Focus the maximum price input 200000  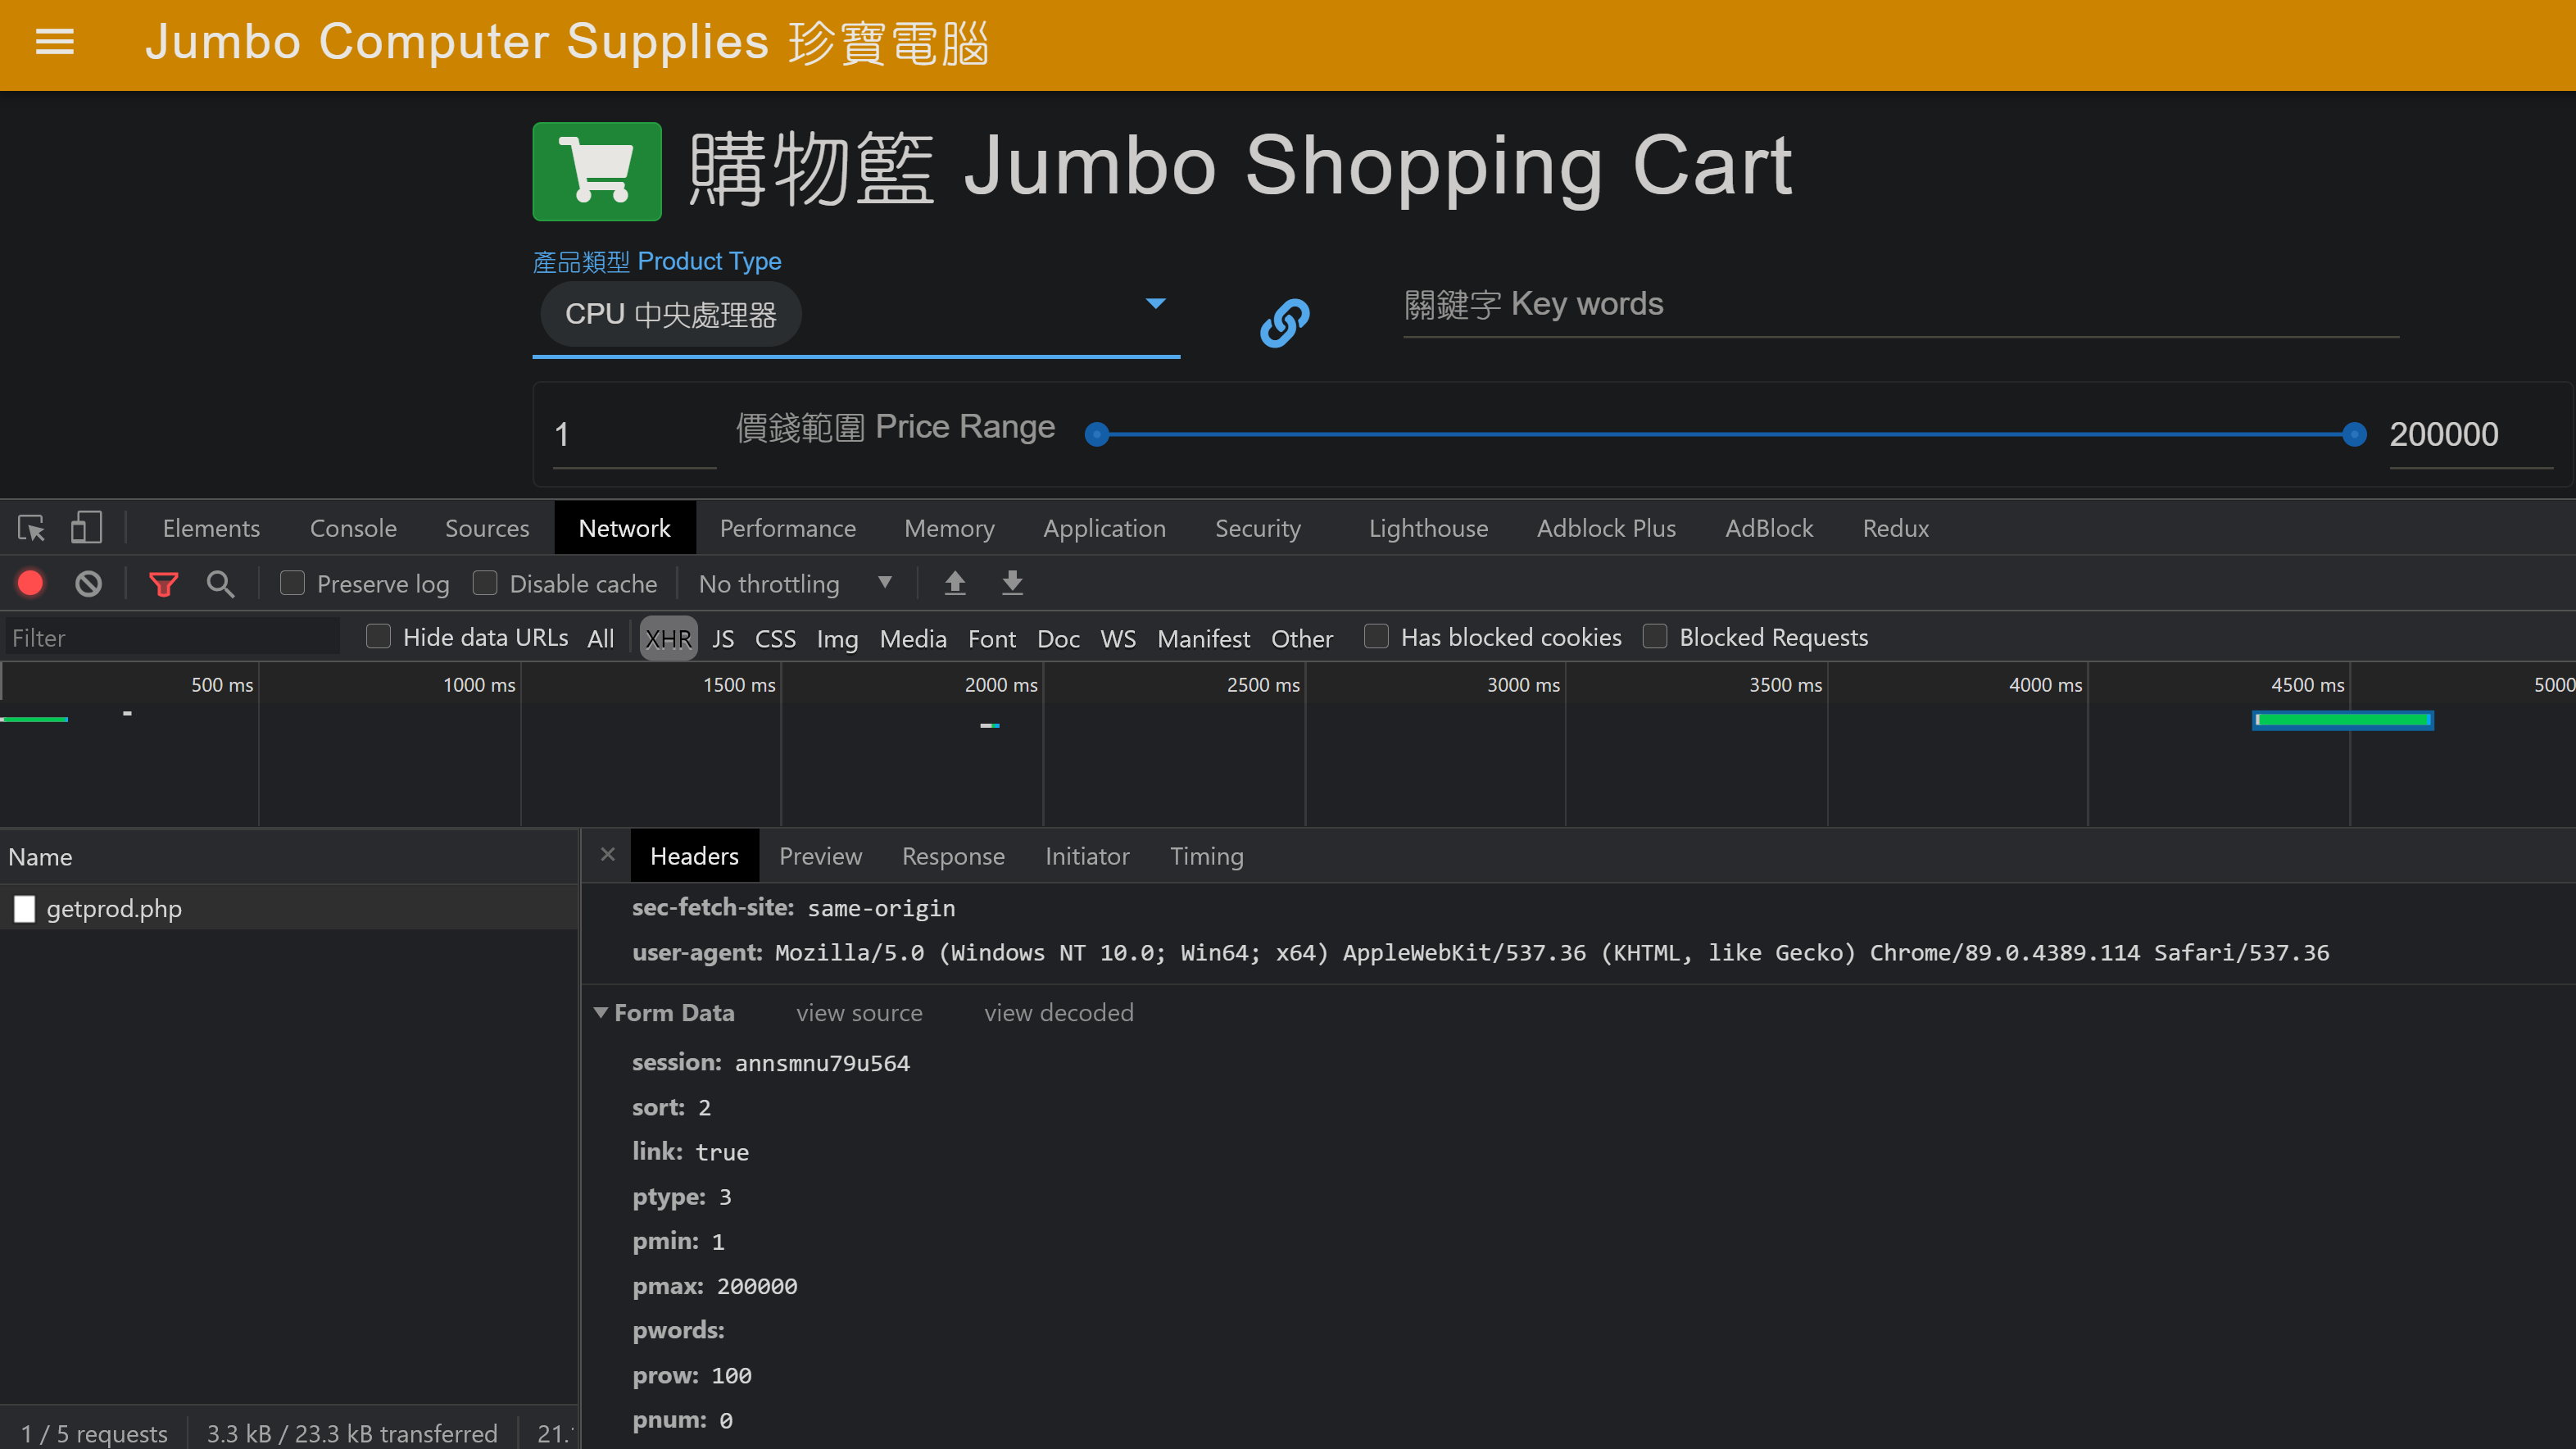point(2471,434)
